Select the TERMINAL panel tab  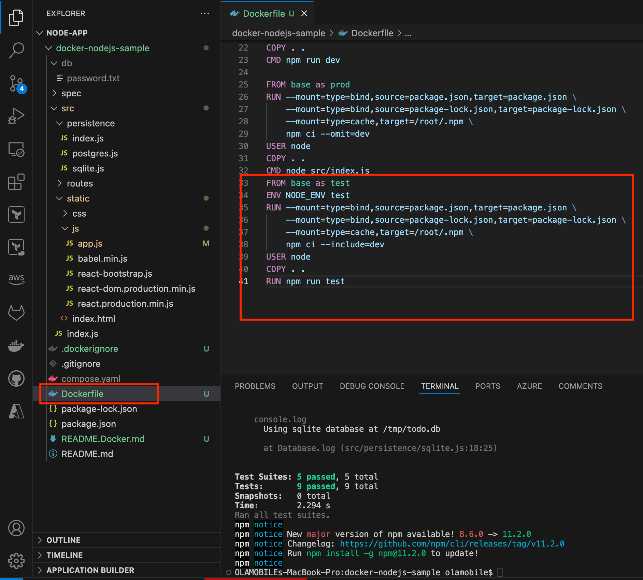[440, 386]
